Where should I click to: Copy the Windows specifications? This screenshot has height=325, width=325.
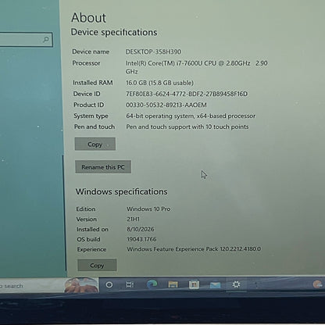97,266
